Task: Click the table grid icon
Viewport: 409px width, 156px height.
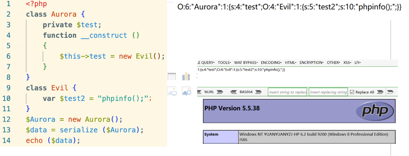Action: coord(172,76)
